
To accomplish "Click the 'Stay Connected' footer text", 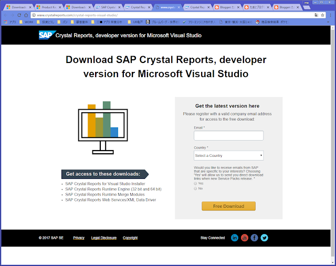I will click(213, 238).
